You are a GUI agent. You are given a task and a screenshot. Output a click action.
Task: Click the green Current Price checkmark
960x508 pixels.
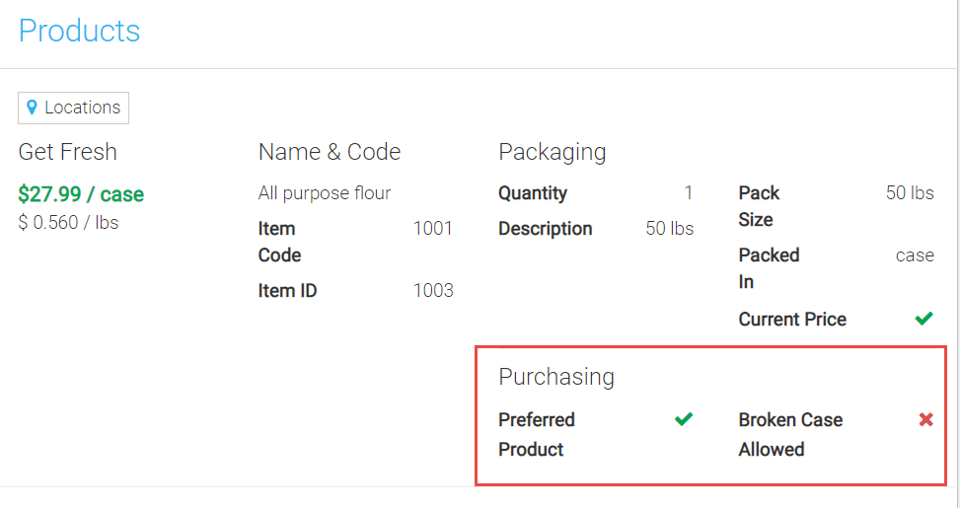click(x=923, y=319)
